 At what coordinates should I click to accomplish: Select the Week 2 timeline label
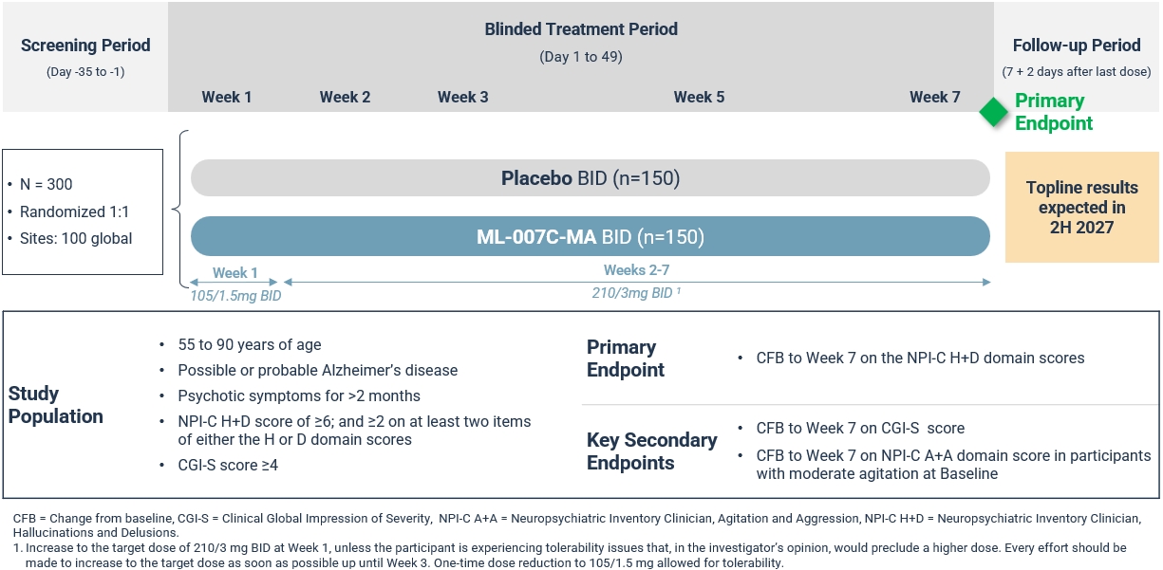pos(345,97)
